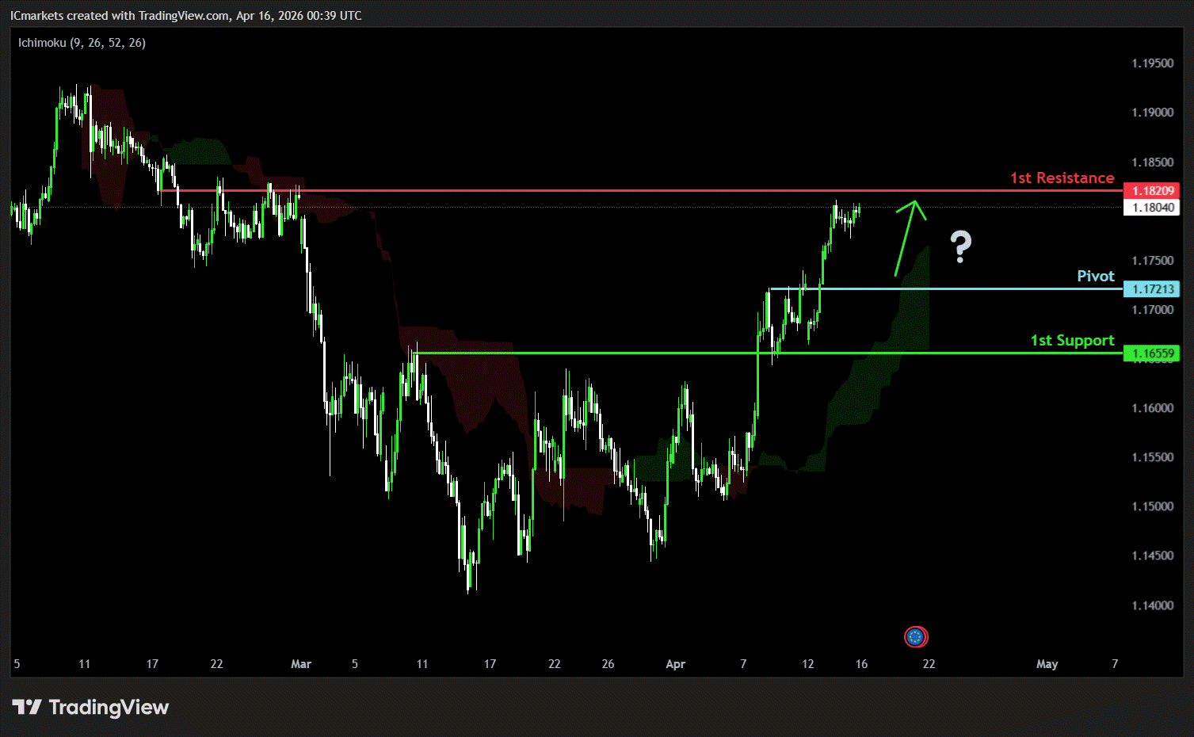Click the 1.19500 price axis label

click(x=1152, y=63)
